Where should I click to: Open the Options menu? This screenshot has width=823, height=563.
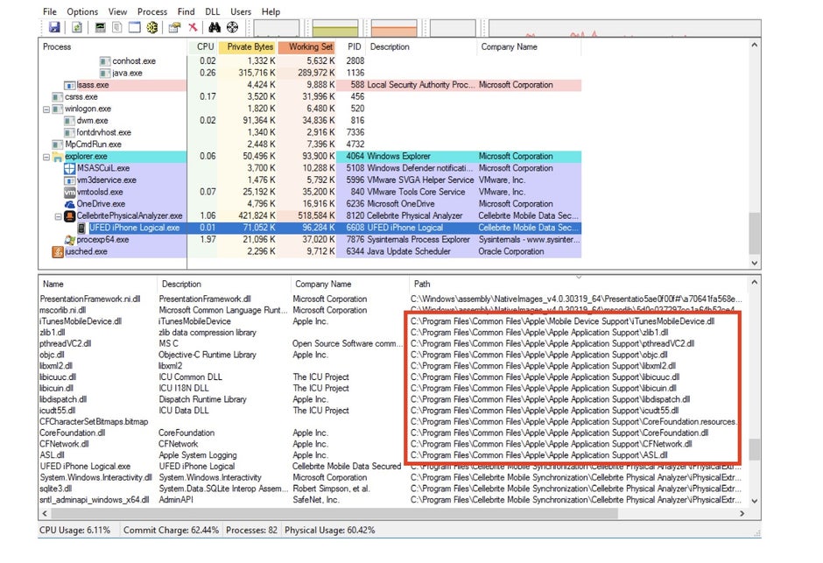pyautogui.click(x=82, y=11)
